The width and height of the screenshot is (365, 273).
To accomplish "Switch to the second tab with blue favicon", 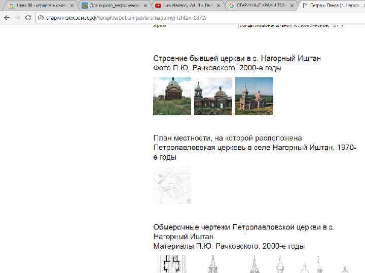I will pos(114,5).
